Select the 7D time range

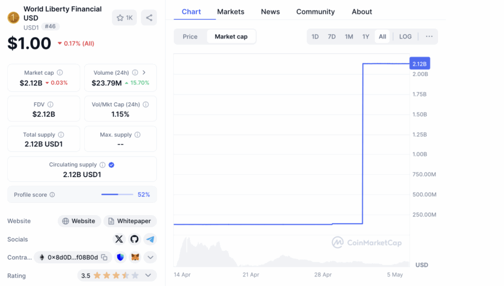coord(332,36)
